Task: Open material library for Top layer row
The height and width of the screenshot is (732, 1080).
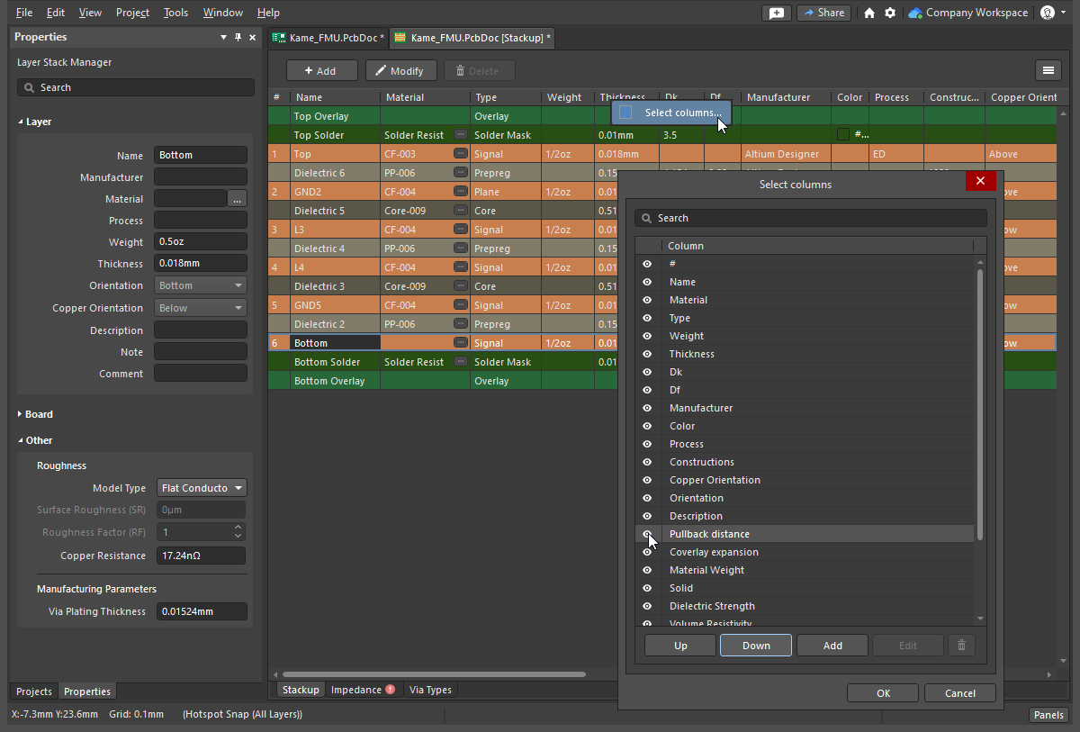Action: [461, 154]
